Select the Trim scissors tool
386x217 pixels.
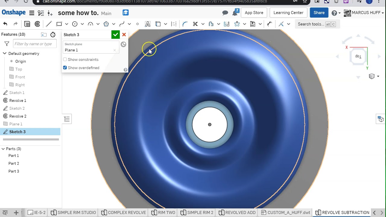click(x=195, y=24)
